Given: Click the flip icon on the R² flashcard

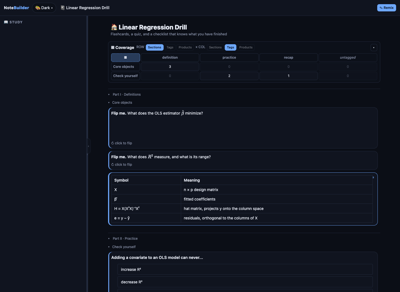Looking at the screenshot, I should coord(112,165).
